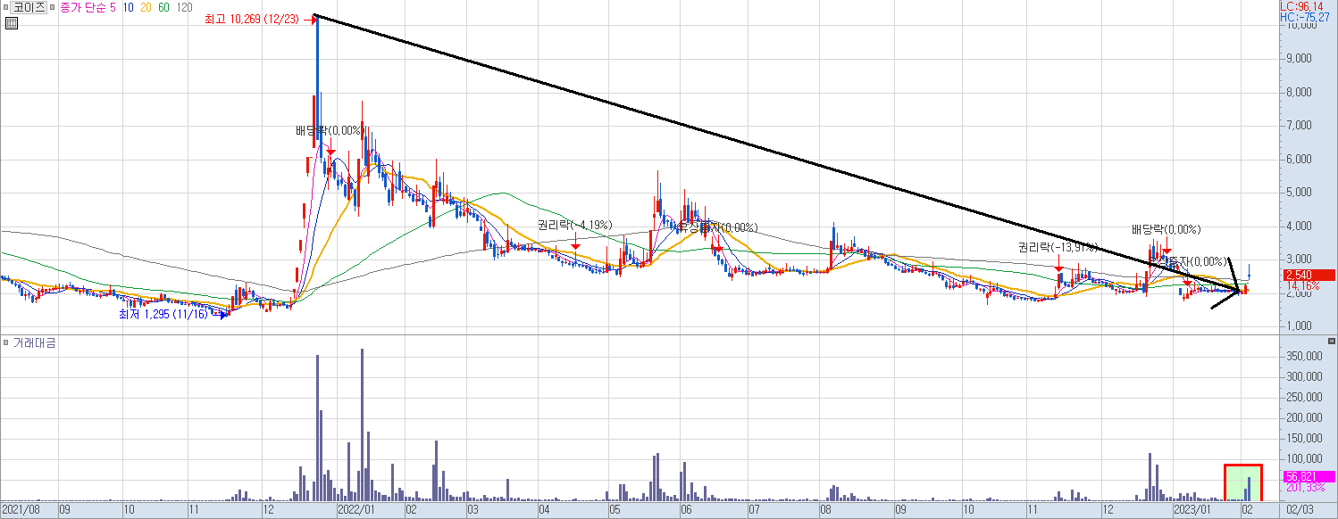Click the 2022/01 date axis label
Screen dimensions: 1338x519
355,511
